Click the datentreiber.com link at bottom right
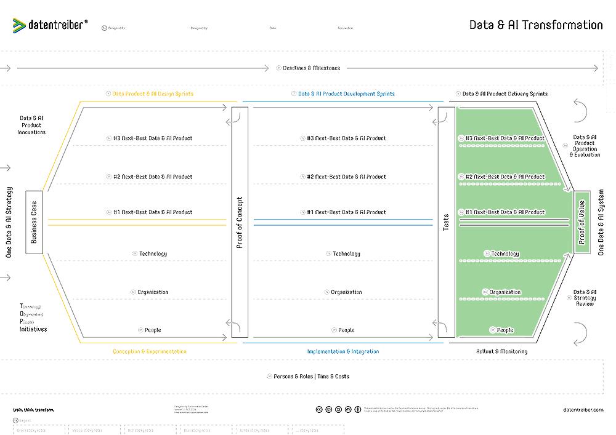This screenshot has height=435, width=616. coord(583,410)
